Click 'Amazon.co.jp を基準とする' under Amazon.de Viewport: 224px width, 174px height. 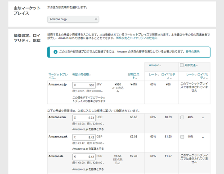point(88,169)
